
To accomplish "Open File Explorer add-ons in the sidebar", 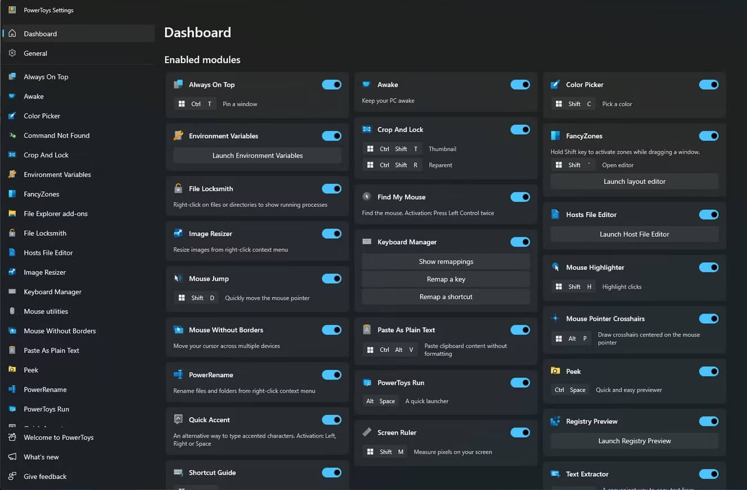I will click(x=78, y=214).
